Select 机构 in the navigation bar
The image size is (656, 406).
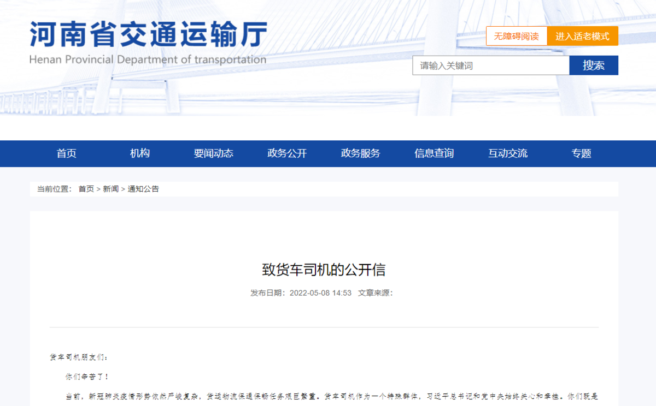(x=140, y=153)
